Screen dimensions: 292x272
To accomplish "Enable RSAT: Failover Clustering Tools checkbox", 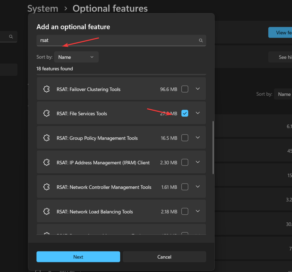I will (185, 89).
